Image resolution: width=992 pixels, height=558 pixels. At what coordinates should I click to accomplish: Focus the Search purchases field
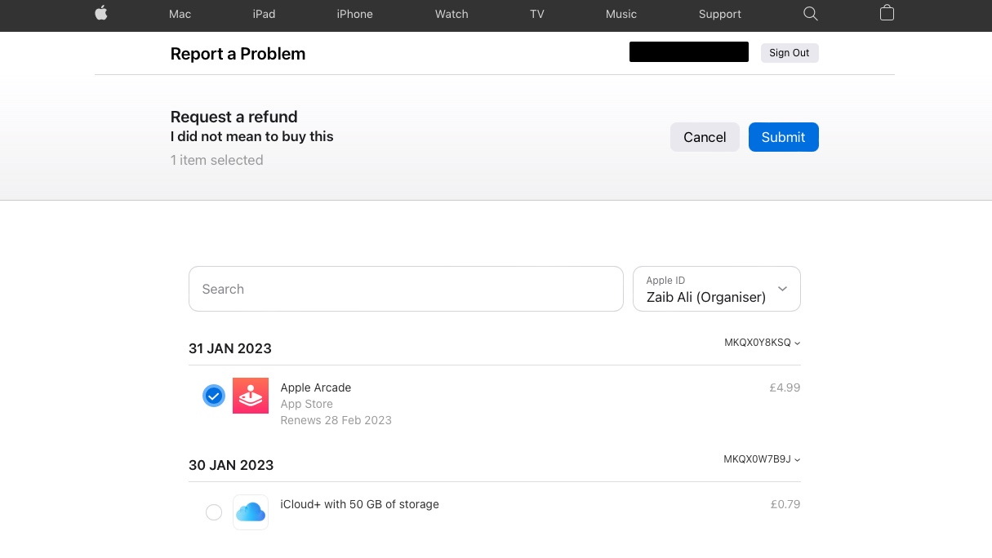406,289
